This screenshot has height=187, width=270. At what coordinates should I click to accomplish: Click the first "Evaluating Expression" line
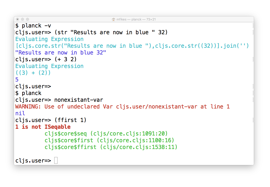[49, 39]
